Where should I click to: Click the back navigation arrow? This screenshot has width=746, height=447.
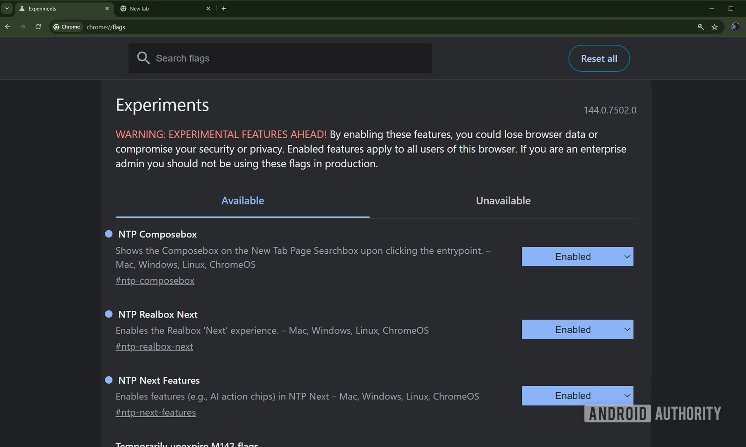7,26
